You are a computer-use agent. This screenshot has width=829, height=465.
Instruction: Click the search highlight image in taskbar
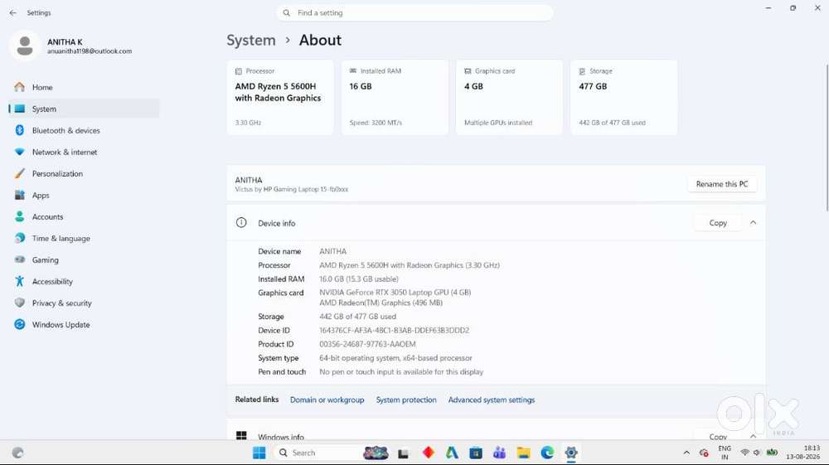pyautogui.click(x=376, y=453)
